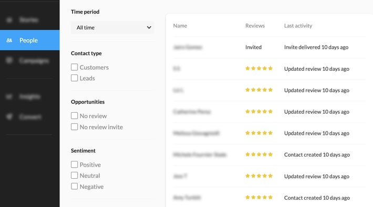Enable the Customers checkbox

click(x=74, y=67)
